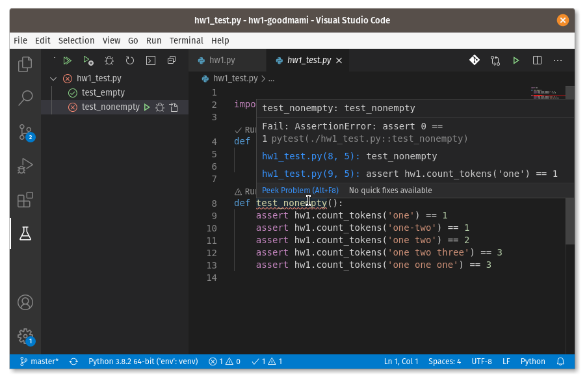Open the Explorer file view
Viewport: 587px width, 381px height.
pyautogui.click(x=25, y=64)
